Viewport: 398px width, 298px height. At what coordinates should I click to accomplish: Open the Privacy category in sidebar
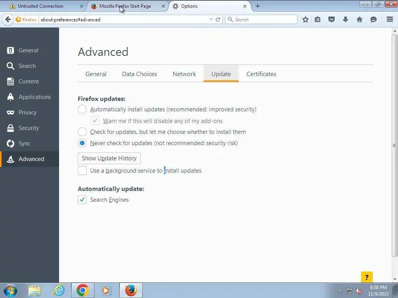pyautogui.click(x=30, y=112)
